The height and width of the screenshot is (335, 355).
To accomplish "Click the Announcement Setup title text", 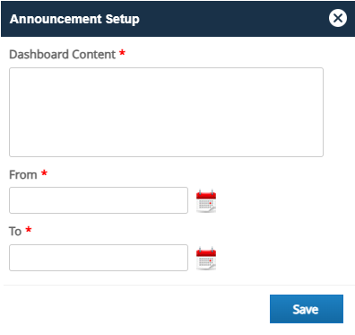I will [74, 19].
